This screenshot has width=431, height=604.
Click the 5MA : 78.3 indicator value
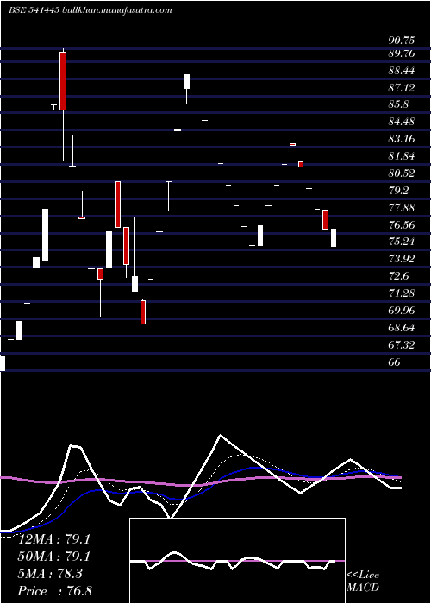50,574
